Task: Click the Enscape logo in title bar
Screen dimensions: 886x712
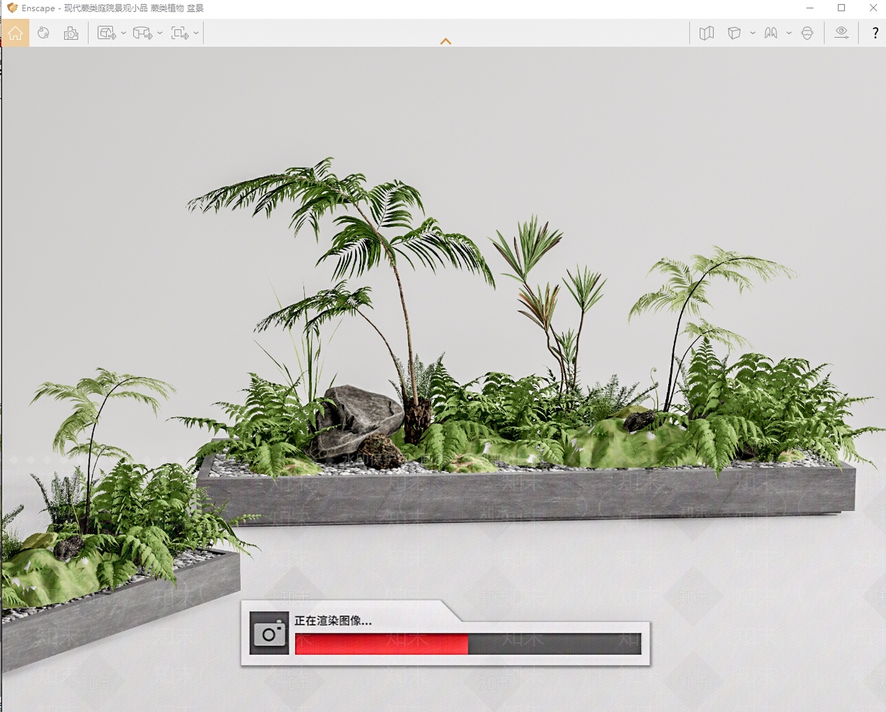Action: [x=12, y=8]
